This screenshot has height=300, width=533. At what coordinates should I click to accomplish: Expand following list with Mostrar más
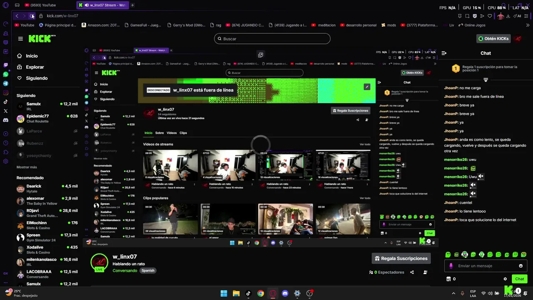(27, 167)
